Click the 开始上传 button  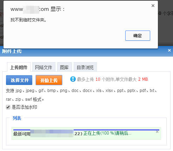(x=49, y=80)
